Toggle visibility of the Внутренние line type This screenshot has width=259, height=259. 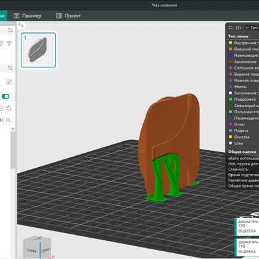point(243,43)
